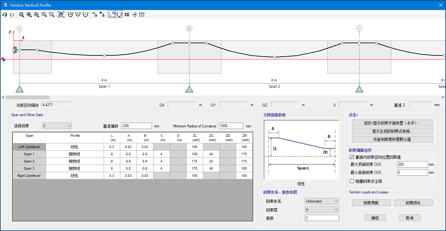
Task: Select the rubber band zoom tool
Action: pyautogui.click(x=22, y=15)
